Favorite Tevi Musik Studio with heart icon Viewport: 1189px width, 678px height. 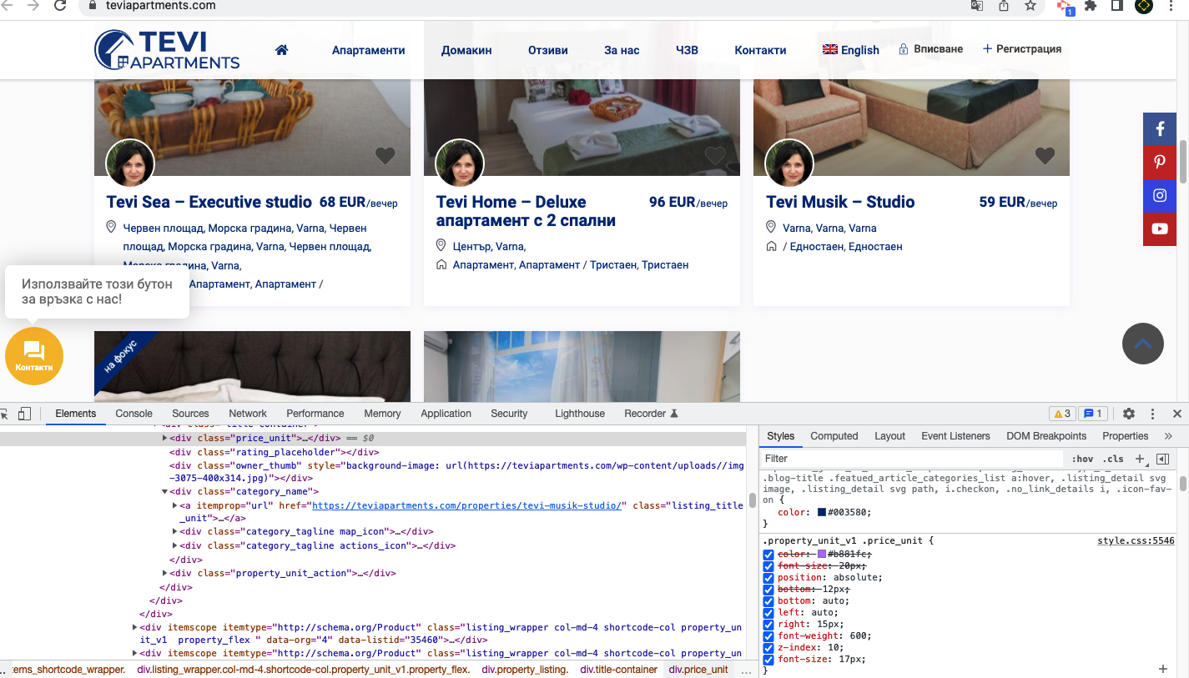[1045, 155]
